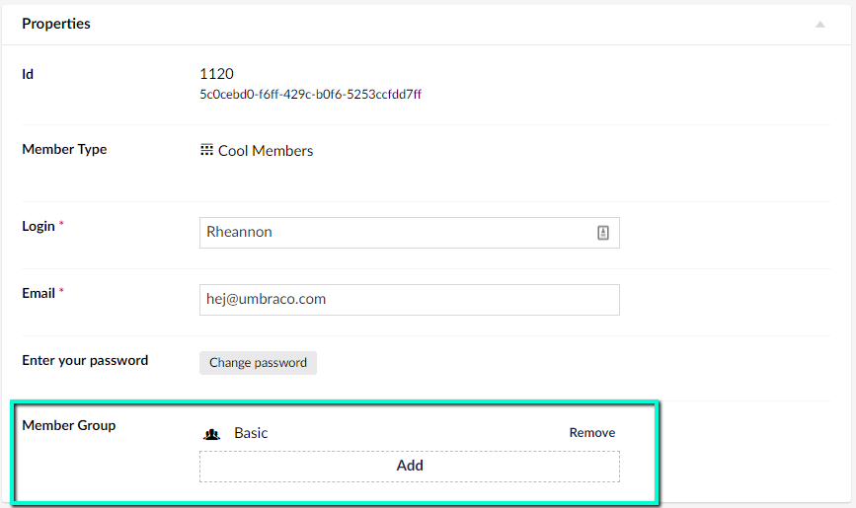This screenshot has height=508, width=856.
Task: Click the Basic group people icon
Action: tap(211, 434)
